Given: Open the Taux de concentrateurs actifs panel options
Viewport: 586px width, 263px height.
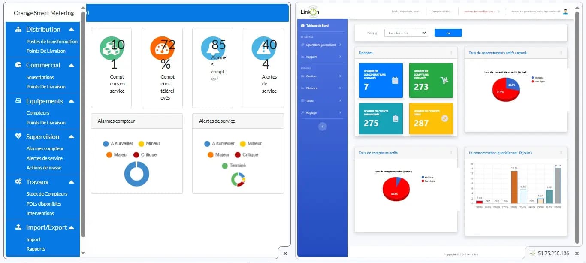Looking at the screenshot, I should pyautogui.click(x=561, y=53).
